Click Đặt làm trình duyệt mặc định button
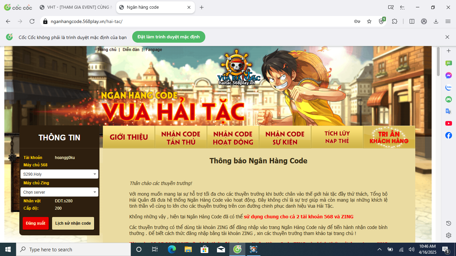This screenshot has height=256, width=456. (x=169, y=37)
